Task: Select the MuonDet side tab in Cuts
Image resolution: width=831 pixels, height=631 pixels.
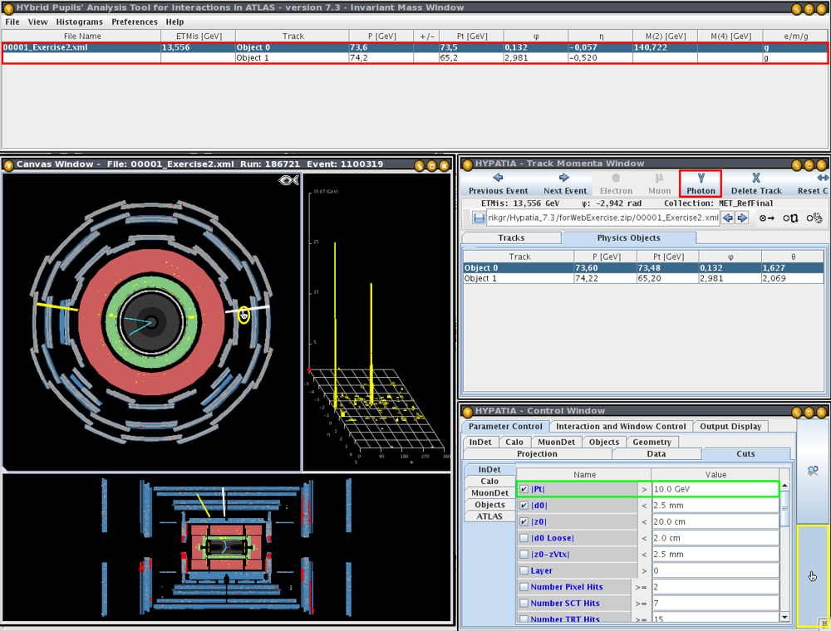Action: pyautogui.click(x=489, y=493)
